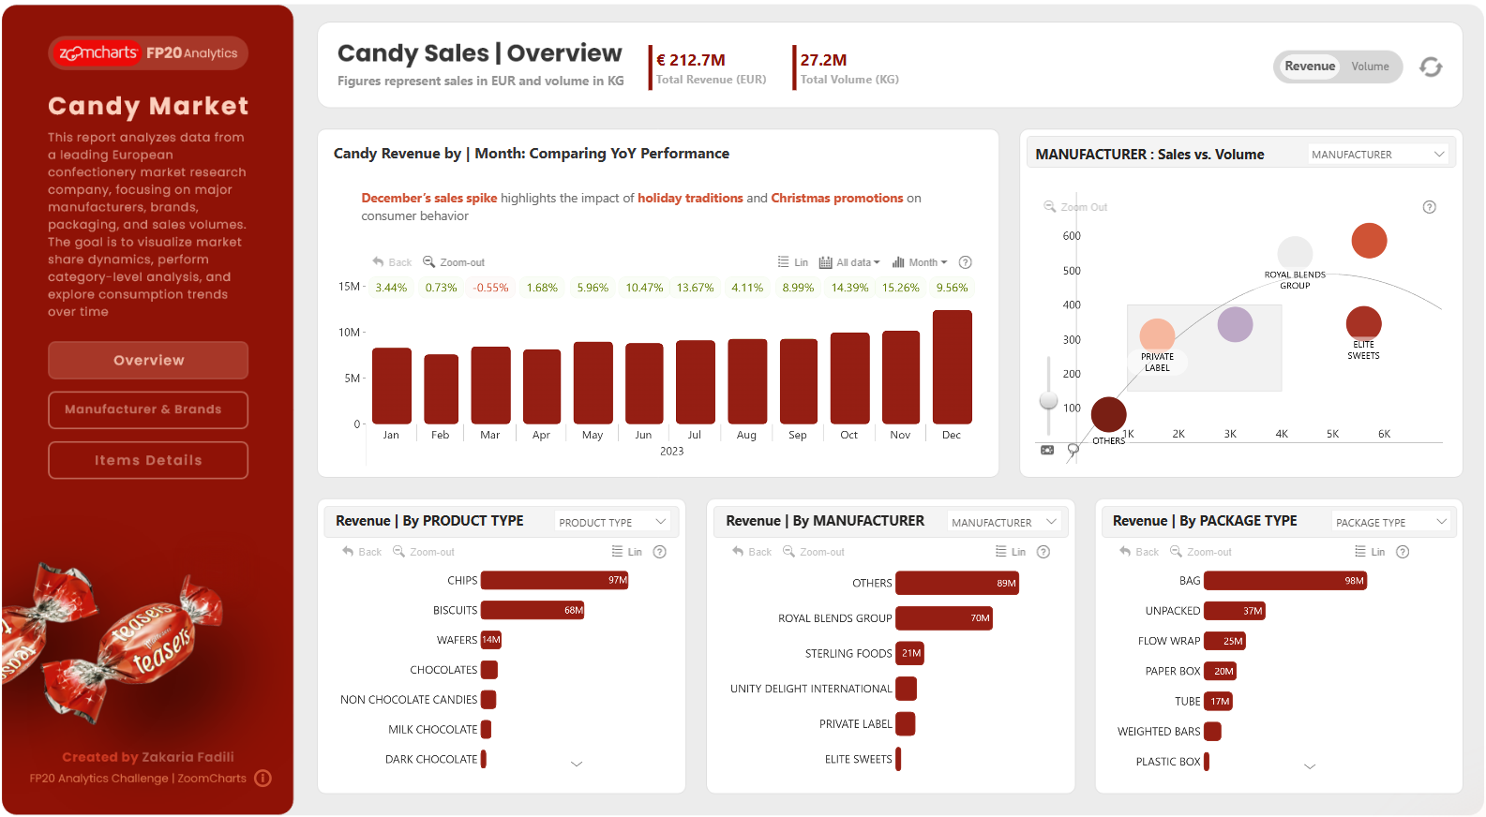Click the ROYAL BLENDS GROUP bubble

click(x=1295, y=253)
